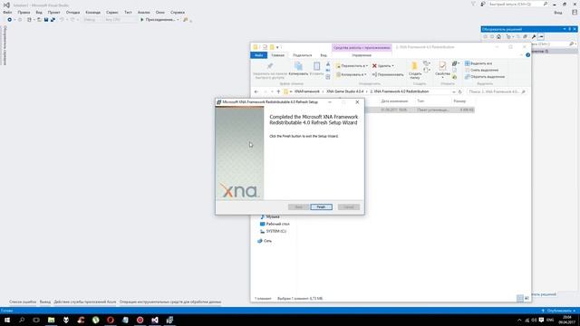The height and width of the screenshot is (326, 580).
Task: Click XNA Game Studio 4.0.4 breadcrumb
Action: click(x=344, y=91)
